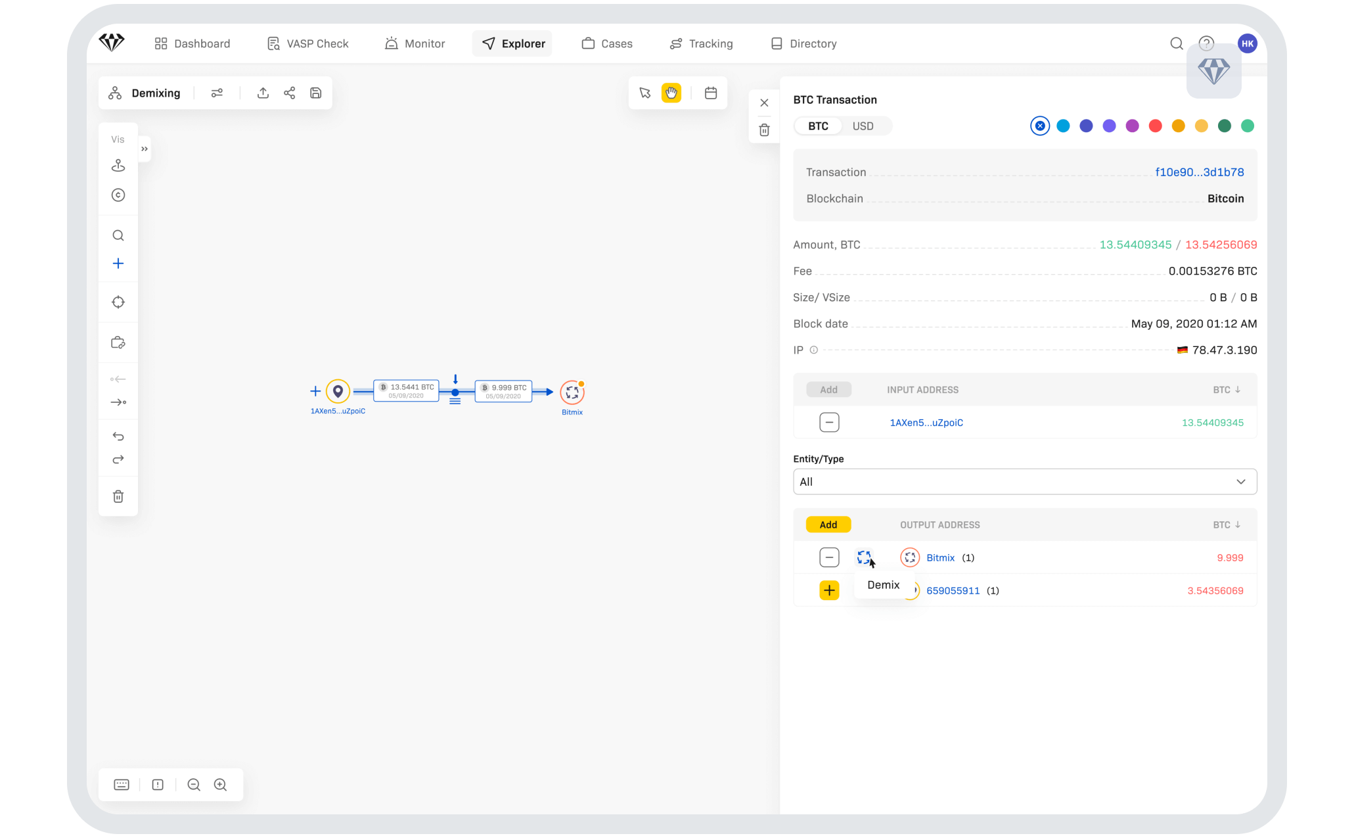Click the share graph icon
Screen dimensions: 1356x838
click(x=289, y=93)
